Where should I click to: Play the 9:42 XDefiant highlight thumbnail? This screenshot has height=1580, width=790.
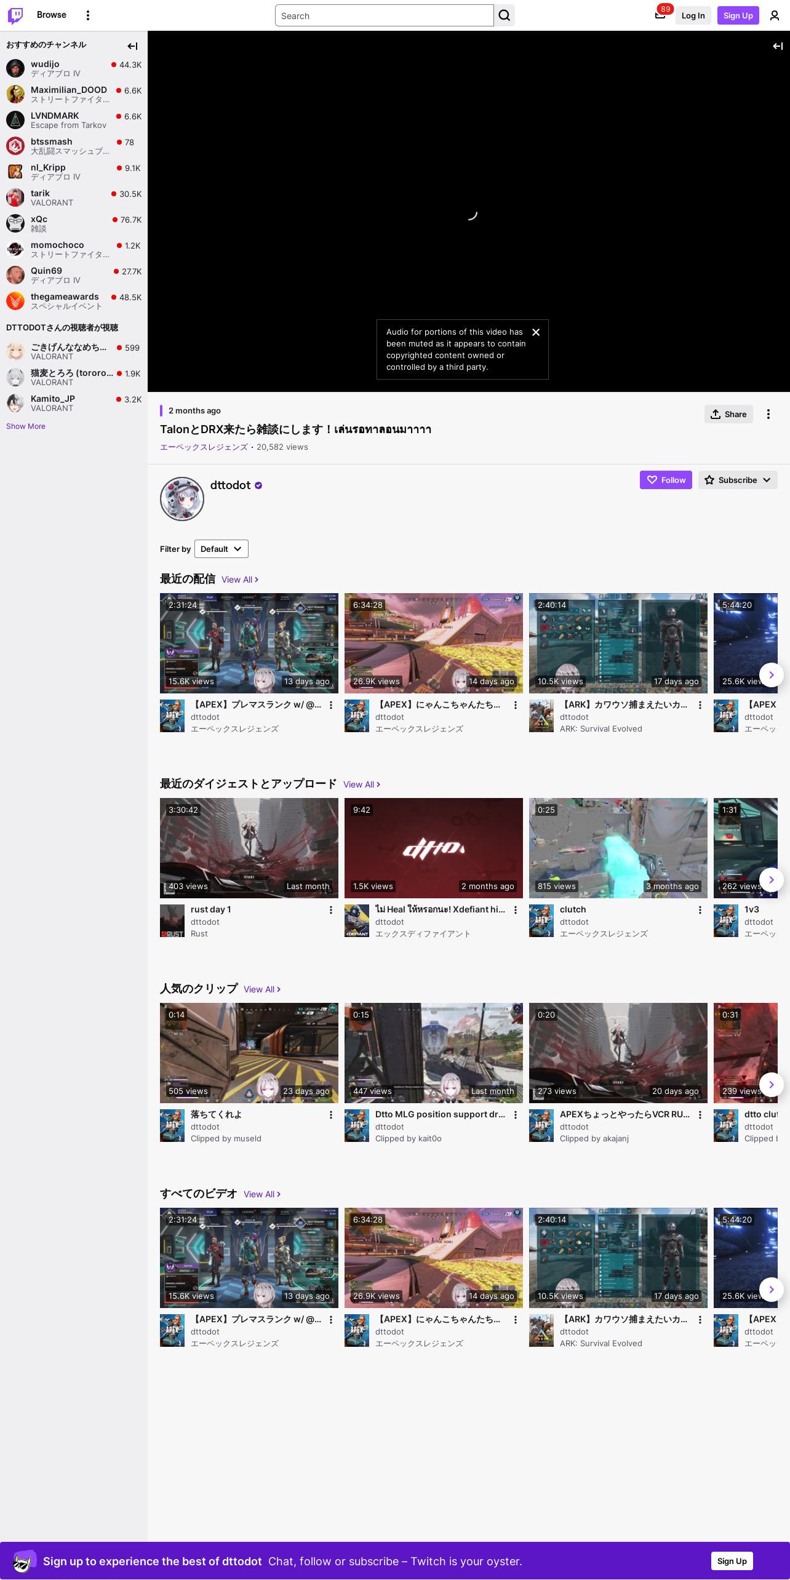434,848
